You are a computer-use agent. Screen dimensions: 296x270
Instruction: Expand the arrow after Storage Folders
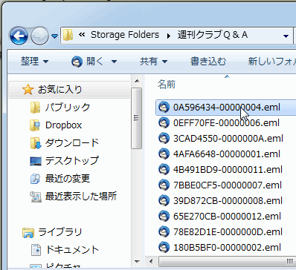pos(169,36)
